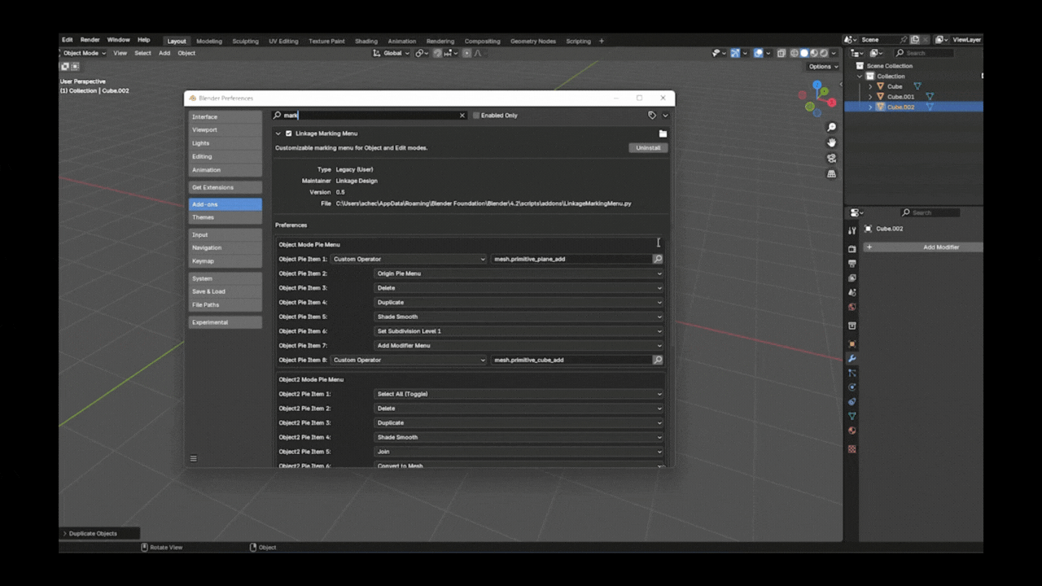Open Particles properties tab icon

click(x=852, y=373)
